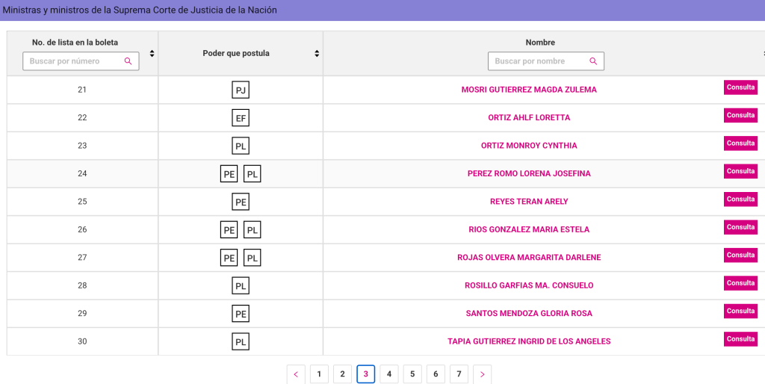Select page 1 in pagination
Viewport: 765px width, 384px height.
pos(319,374)
